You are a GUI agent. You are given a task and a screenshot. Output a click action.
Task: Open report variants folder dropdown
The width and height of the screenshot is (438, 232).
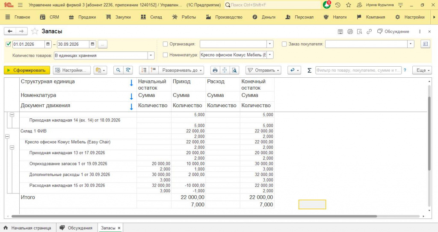tap(101, 70)
